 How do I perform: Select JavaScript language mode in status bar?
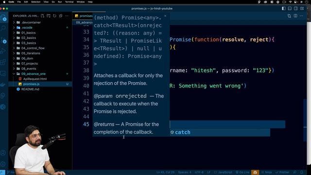click(223, 172)
